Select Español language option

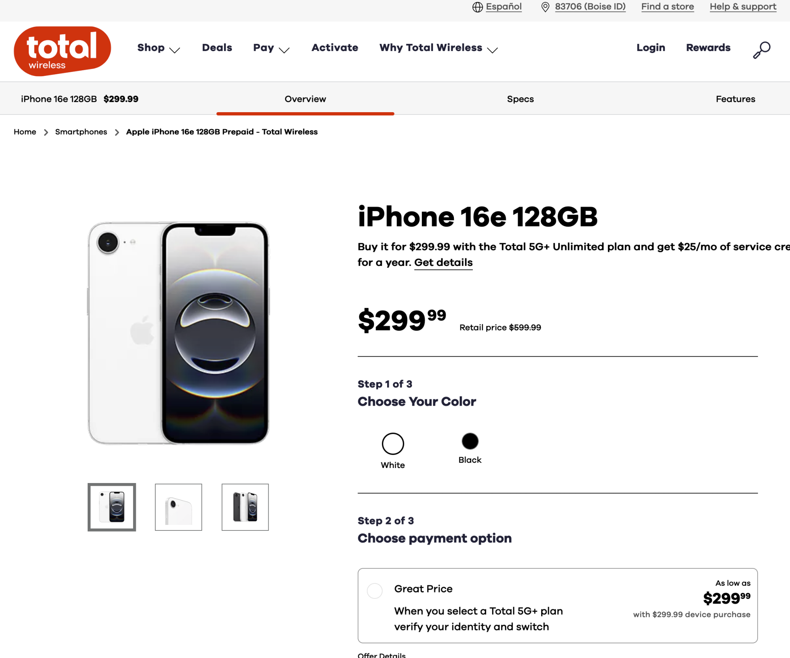pyautogui.click(x=504, y=7)
